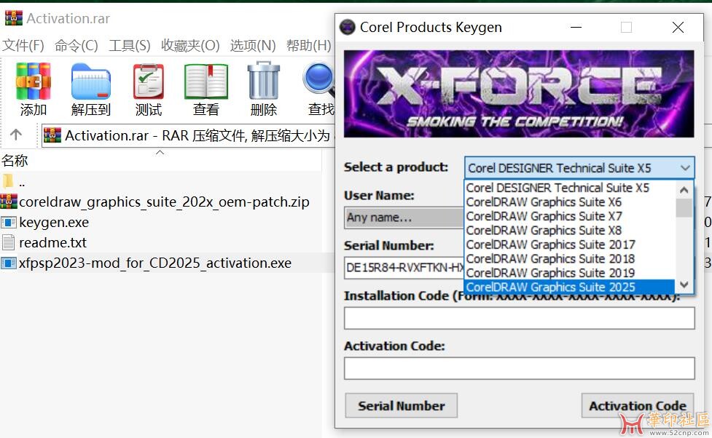Select the file name keygen.exe
Viewport: 712px width, 438px height.
coord(54,222)
